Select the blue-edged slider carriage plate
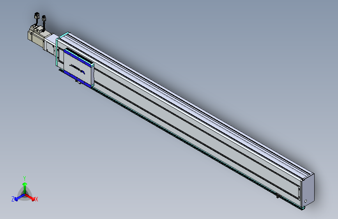This screenshot has height=219, width=338. point(79,68)
